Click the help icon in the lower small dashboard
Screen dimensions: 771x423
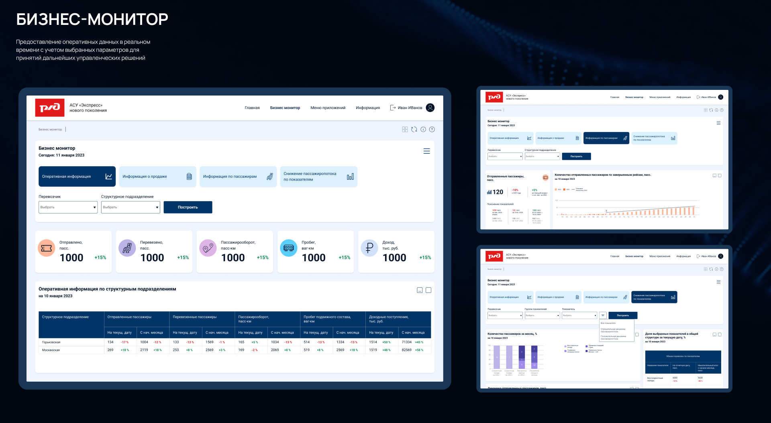click(722, 269)
